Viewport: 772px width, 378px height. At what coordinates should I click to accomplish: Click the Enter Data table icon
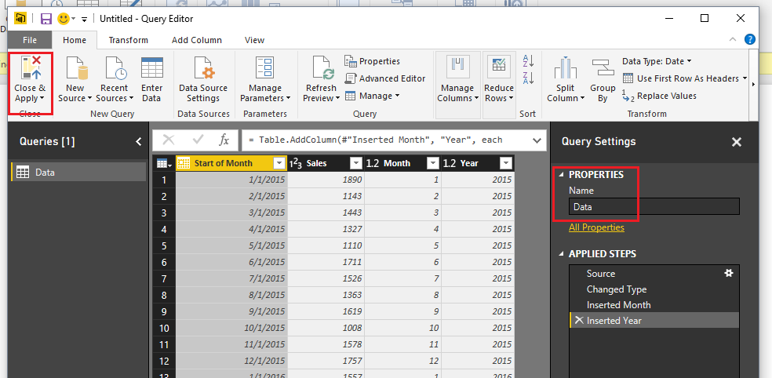[151, 68]
